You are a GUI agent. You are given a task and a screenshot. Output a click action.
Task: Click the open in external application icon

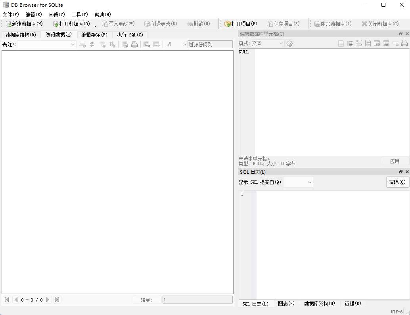click(377, 43)
